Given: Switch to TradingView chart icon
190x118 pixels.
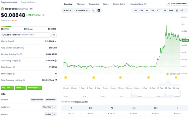Looking at the screenshot, I should point(99,10).
